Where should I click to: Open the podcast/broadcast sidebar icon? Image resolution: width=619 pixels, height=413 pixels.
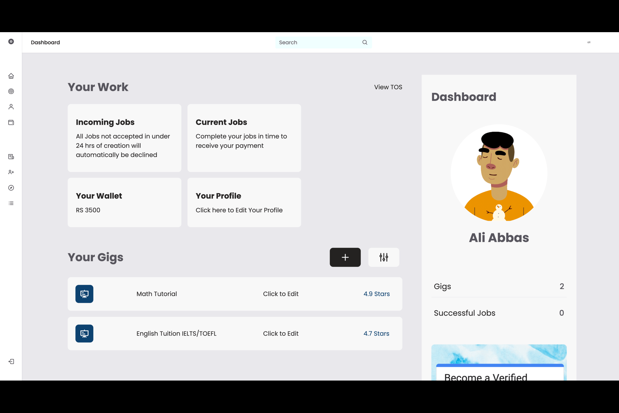(11, 91)
